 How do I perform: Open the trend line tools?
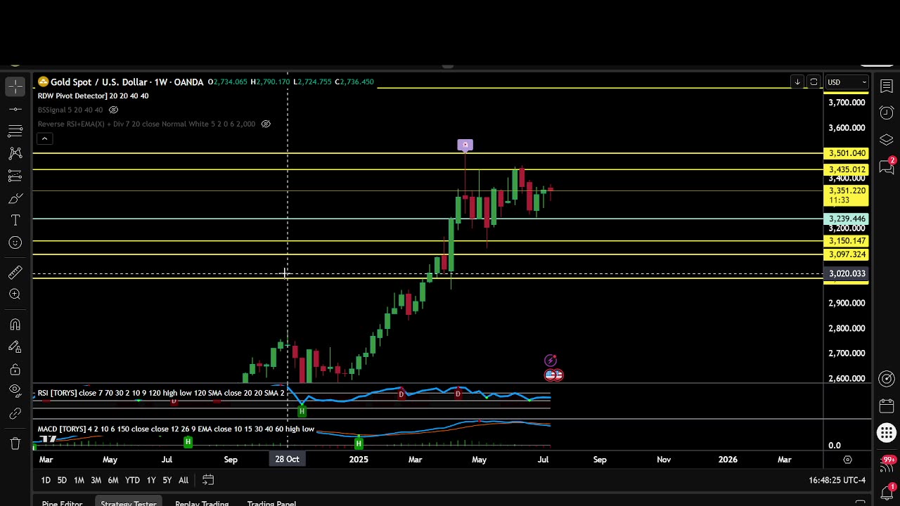(15, 109)
